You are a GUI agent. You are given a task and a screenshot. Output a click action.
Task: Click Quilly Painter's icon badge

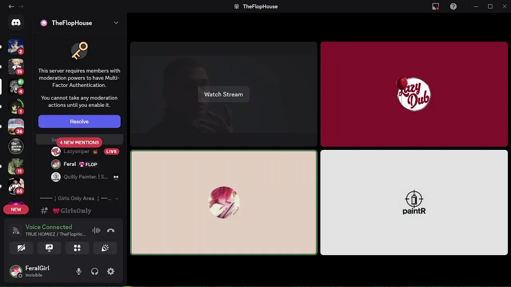pyautogui.click(x=116, y=177)
